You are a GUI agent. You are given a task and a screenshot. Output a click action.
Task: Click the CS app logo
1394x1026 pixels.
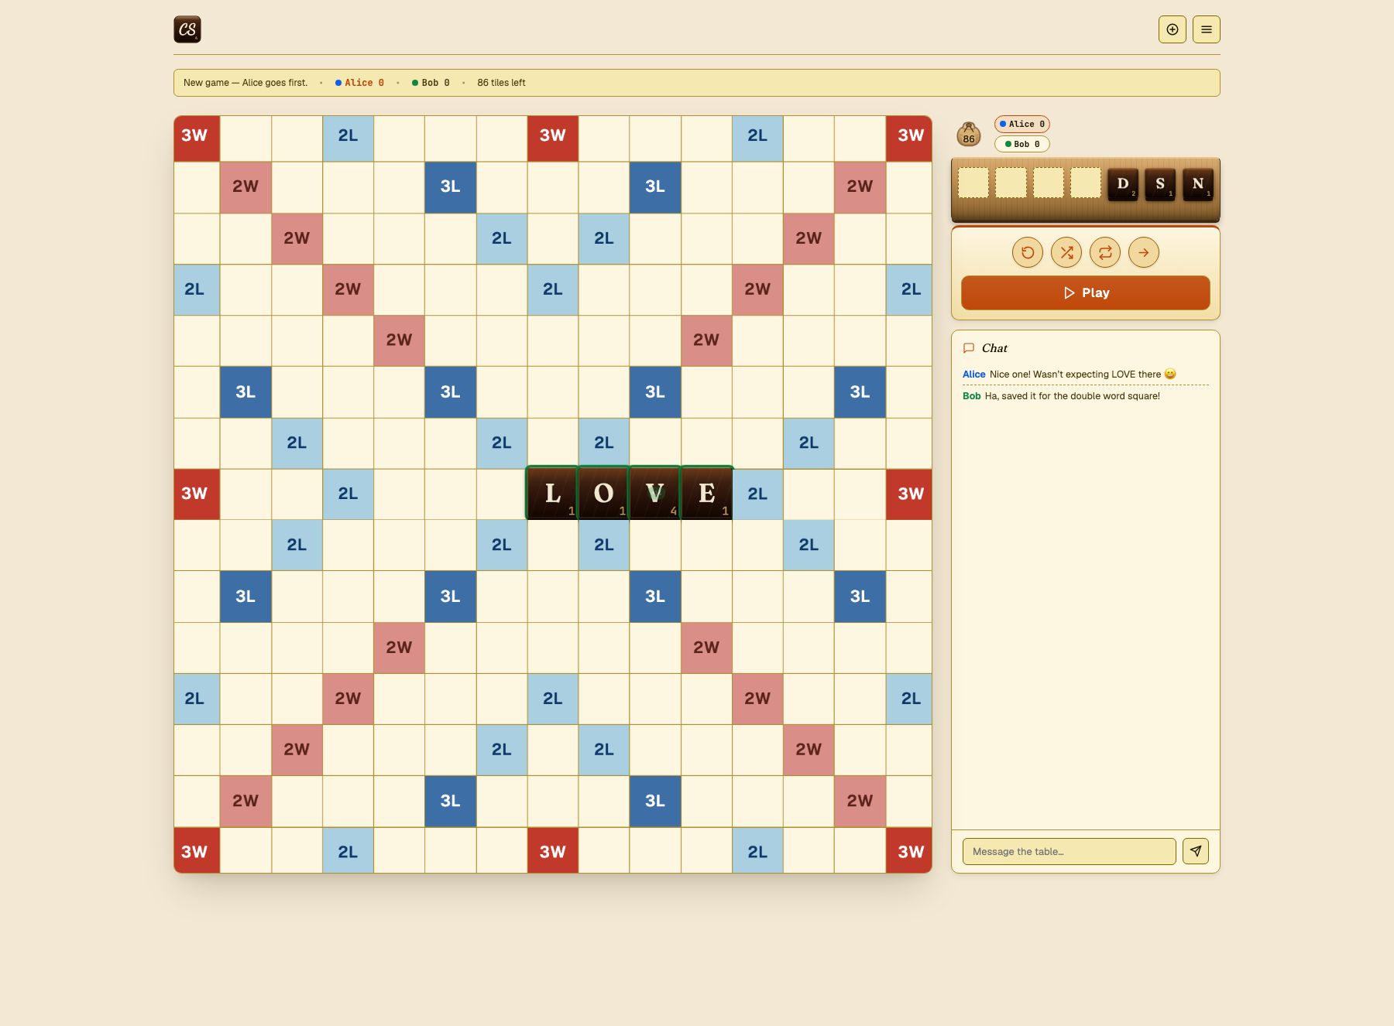point(187,29)
